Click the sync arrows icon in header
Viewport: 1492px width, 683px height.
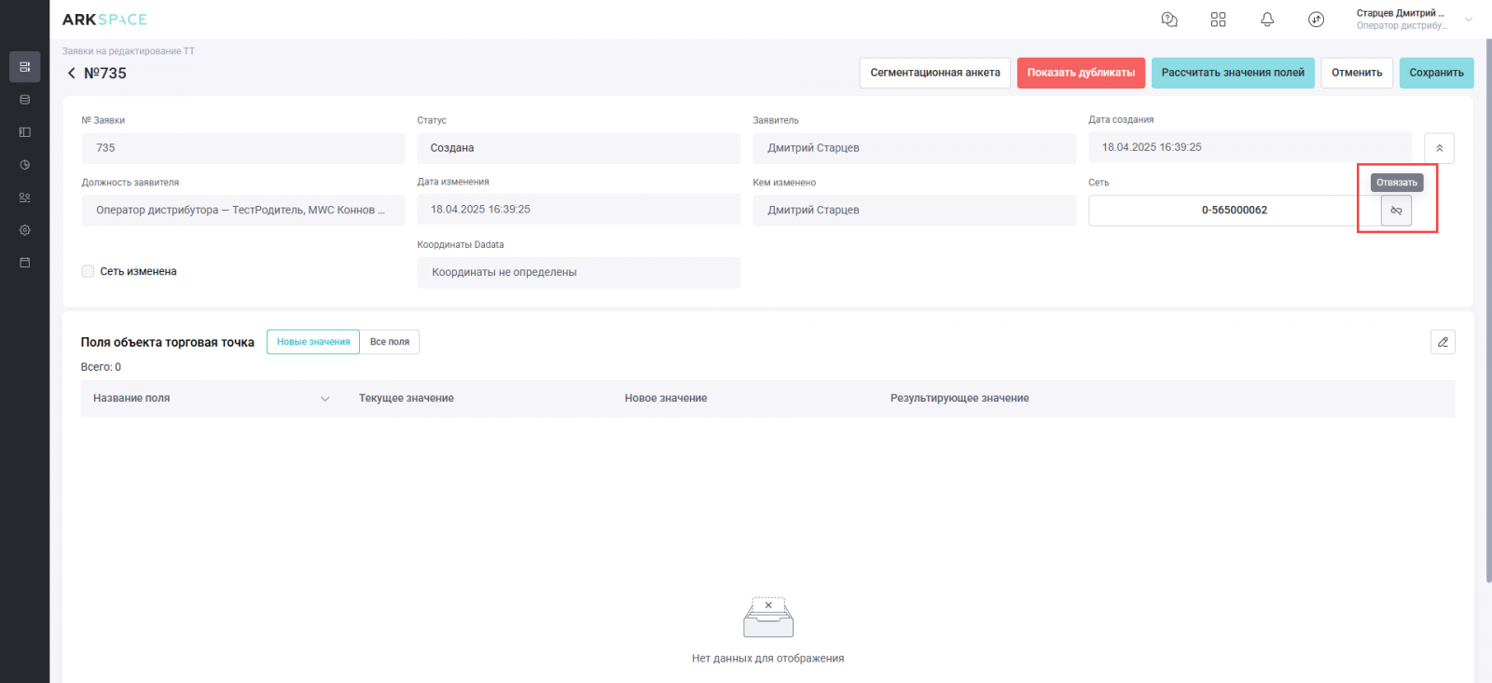click(1316, 20)
